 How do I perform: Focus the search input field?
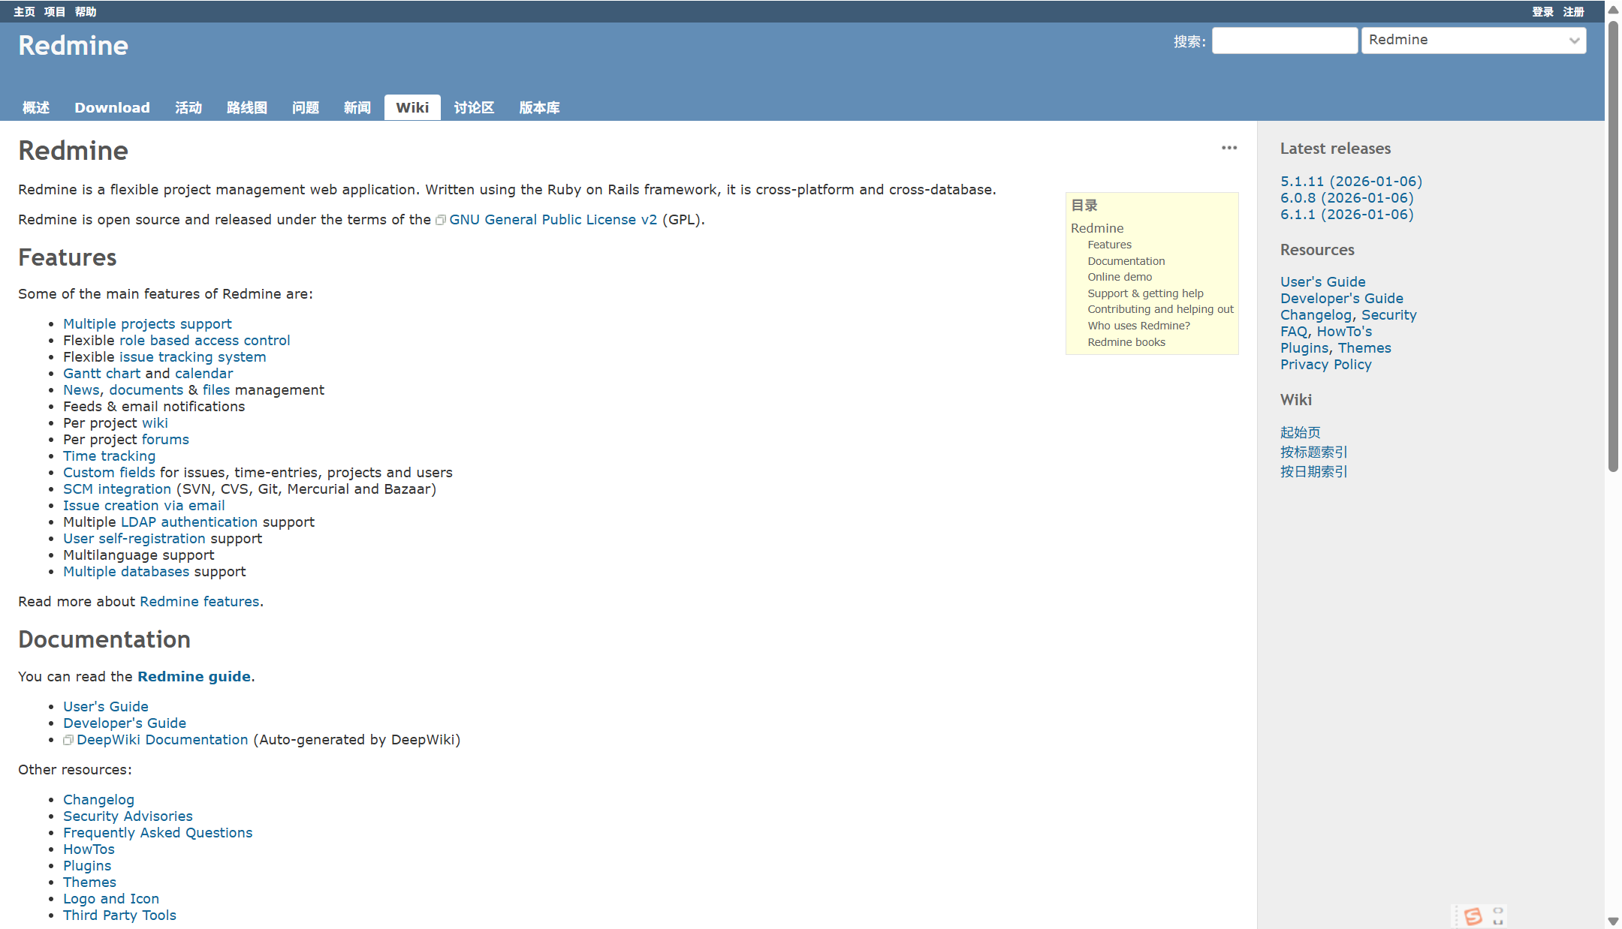pyautogui.click(x=1284, y=41)
